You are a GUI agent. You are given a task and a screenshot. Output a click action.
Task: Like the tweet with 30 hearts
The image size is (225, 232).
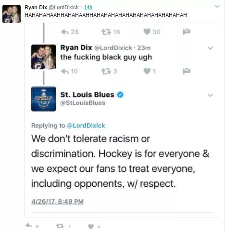point(147,31)
